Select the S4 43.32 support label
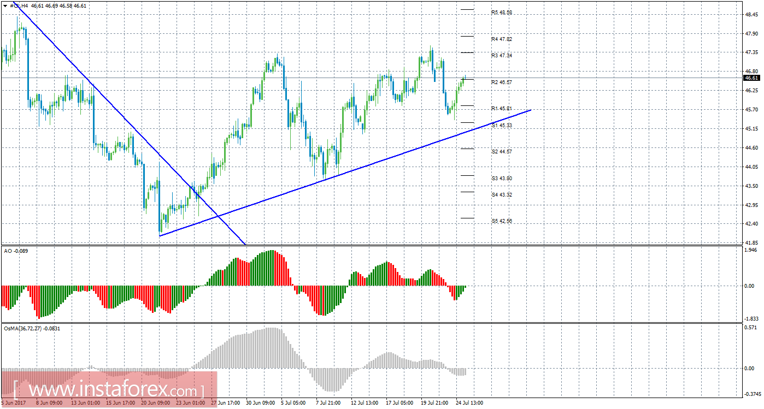Viewport: 764px width, 409px height. 501,194
